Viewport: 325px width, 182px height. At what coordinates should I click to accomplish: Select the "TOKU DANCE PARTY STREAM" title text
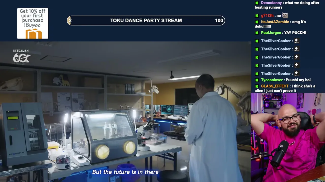(x=146, y=20)
